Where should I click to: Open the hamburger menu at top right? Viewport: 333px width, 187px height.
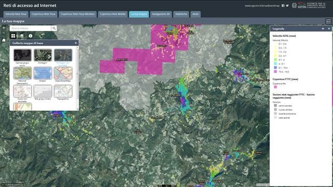pos(328,21)
